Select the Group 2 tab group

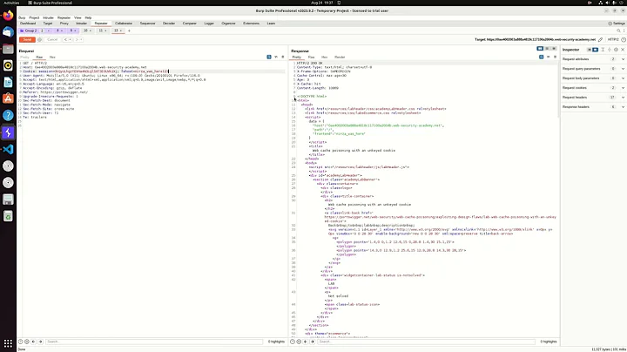click(29, 30)
